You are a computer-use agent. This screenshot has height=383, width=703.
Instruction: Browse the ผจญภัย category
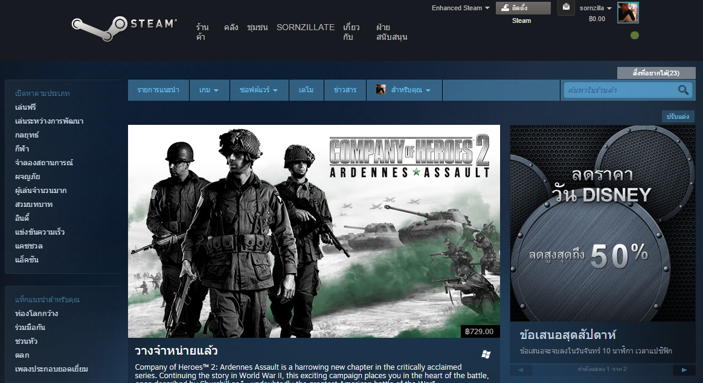[x=27, y=177]
